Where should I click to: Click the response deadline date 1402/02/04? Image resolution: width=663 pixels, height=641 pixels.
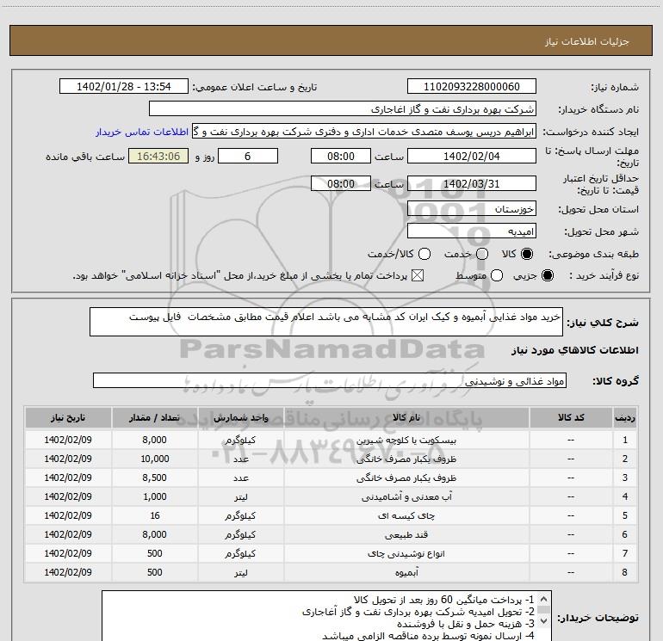coord(472,157)
